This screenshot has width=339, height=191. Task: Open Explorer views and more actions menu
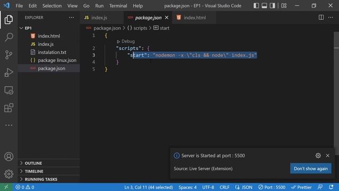[72, 18]
